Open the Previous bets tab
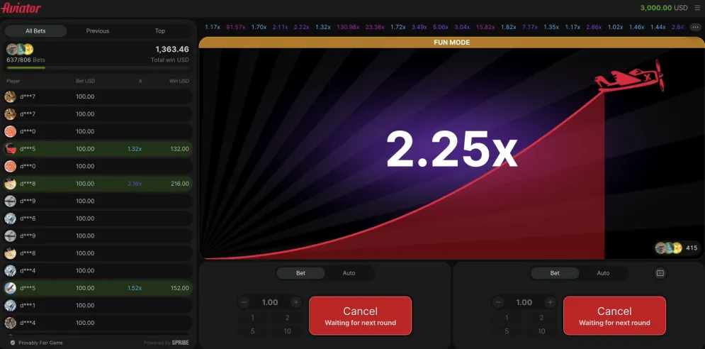The height and width of the screenshot is (349, 705). (x=98, y=31)
